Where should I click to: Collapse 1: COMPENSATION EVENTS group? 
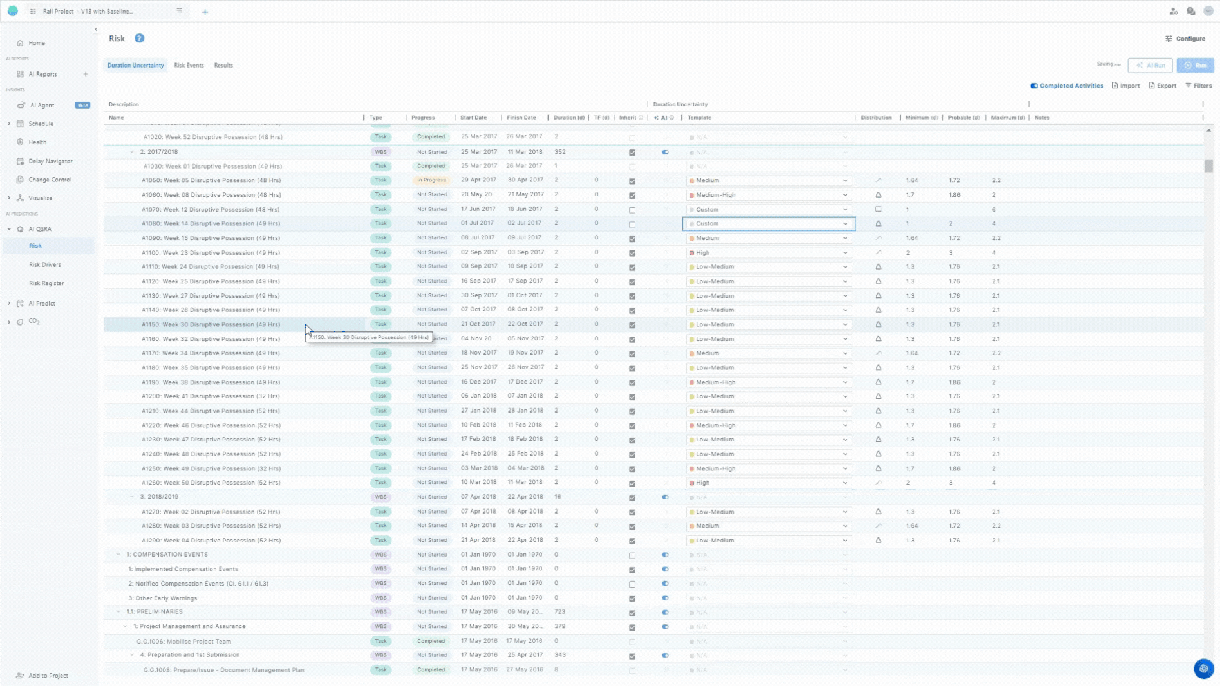click(x=118, y=555)
